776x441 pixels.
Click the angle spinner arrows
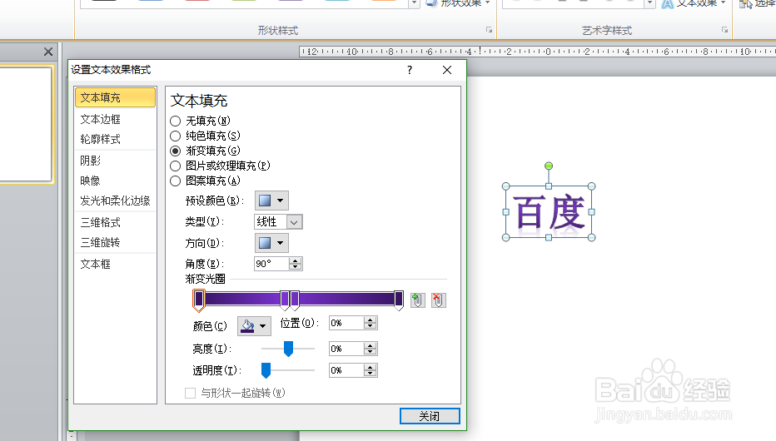pos(296,264)
